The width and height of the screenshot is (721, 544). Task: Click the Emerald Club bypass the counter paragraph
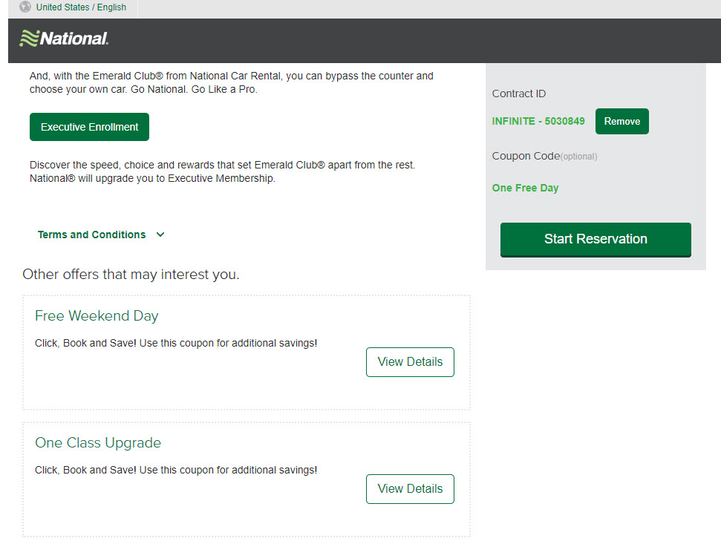[231, 82]
